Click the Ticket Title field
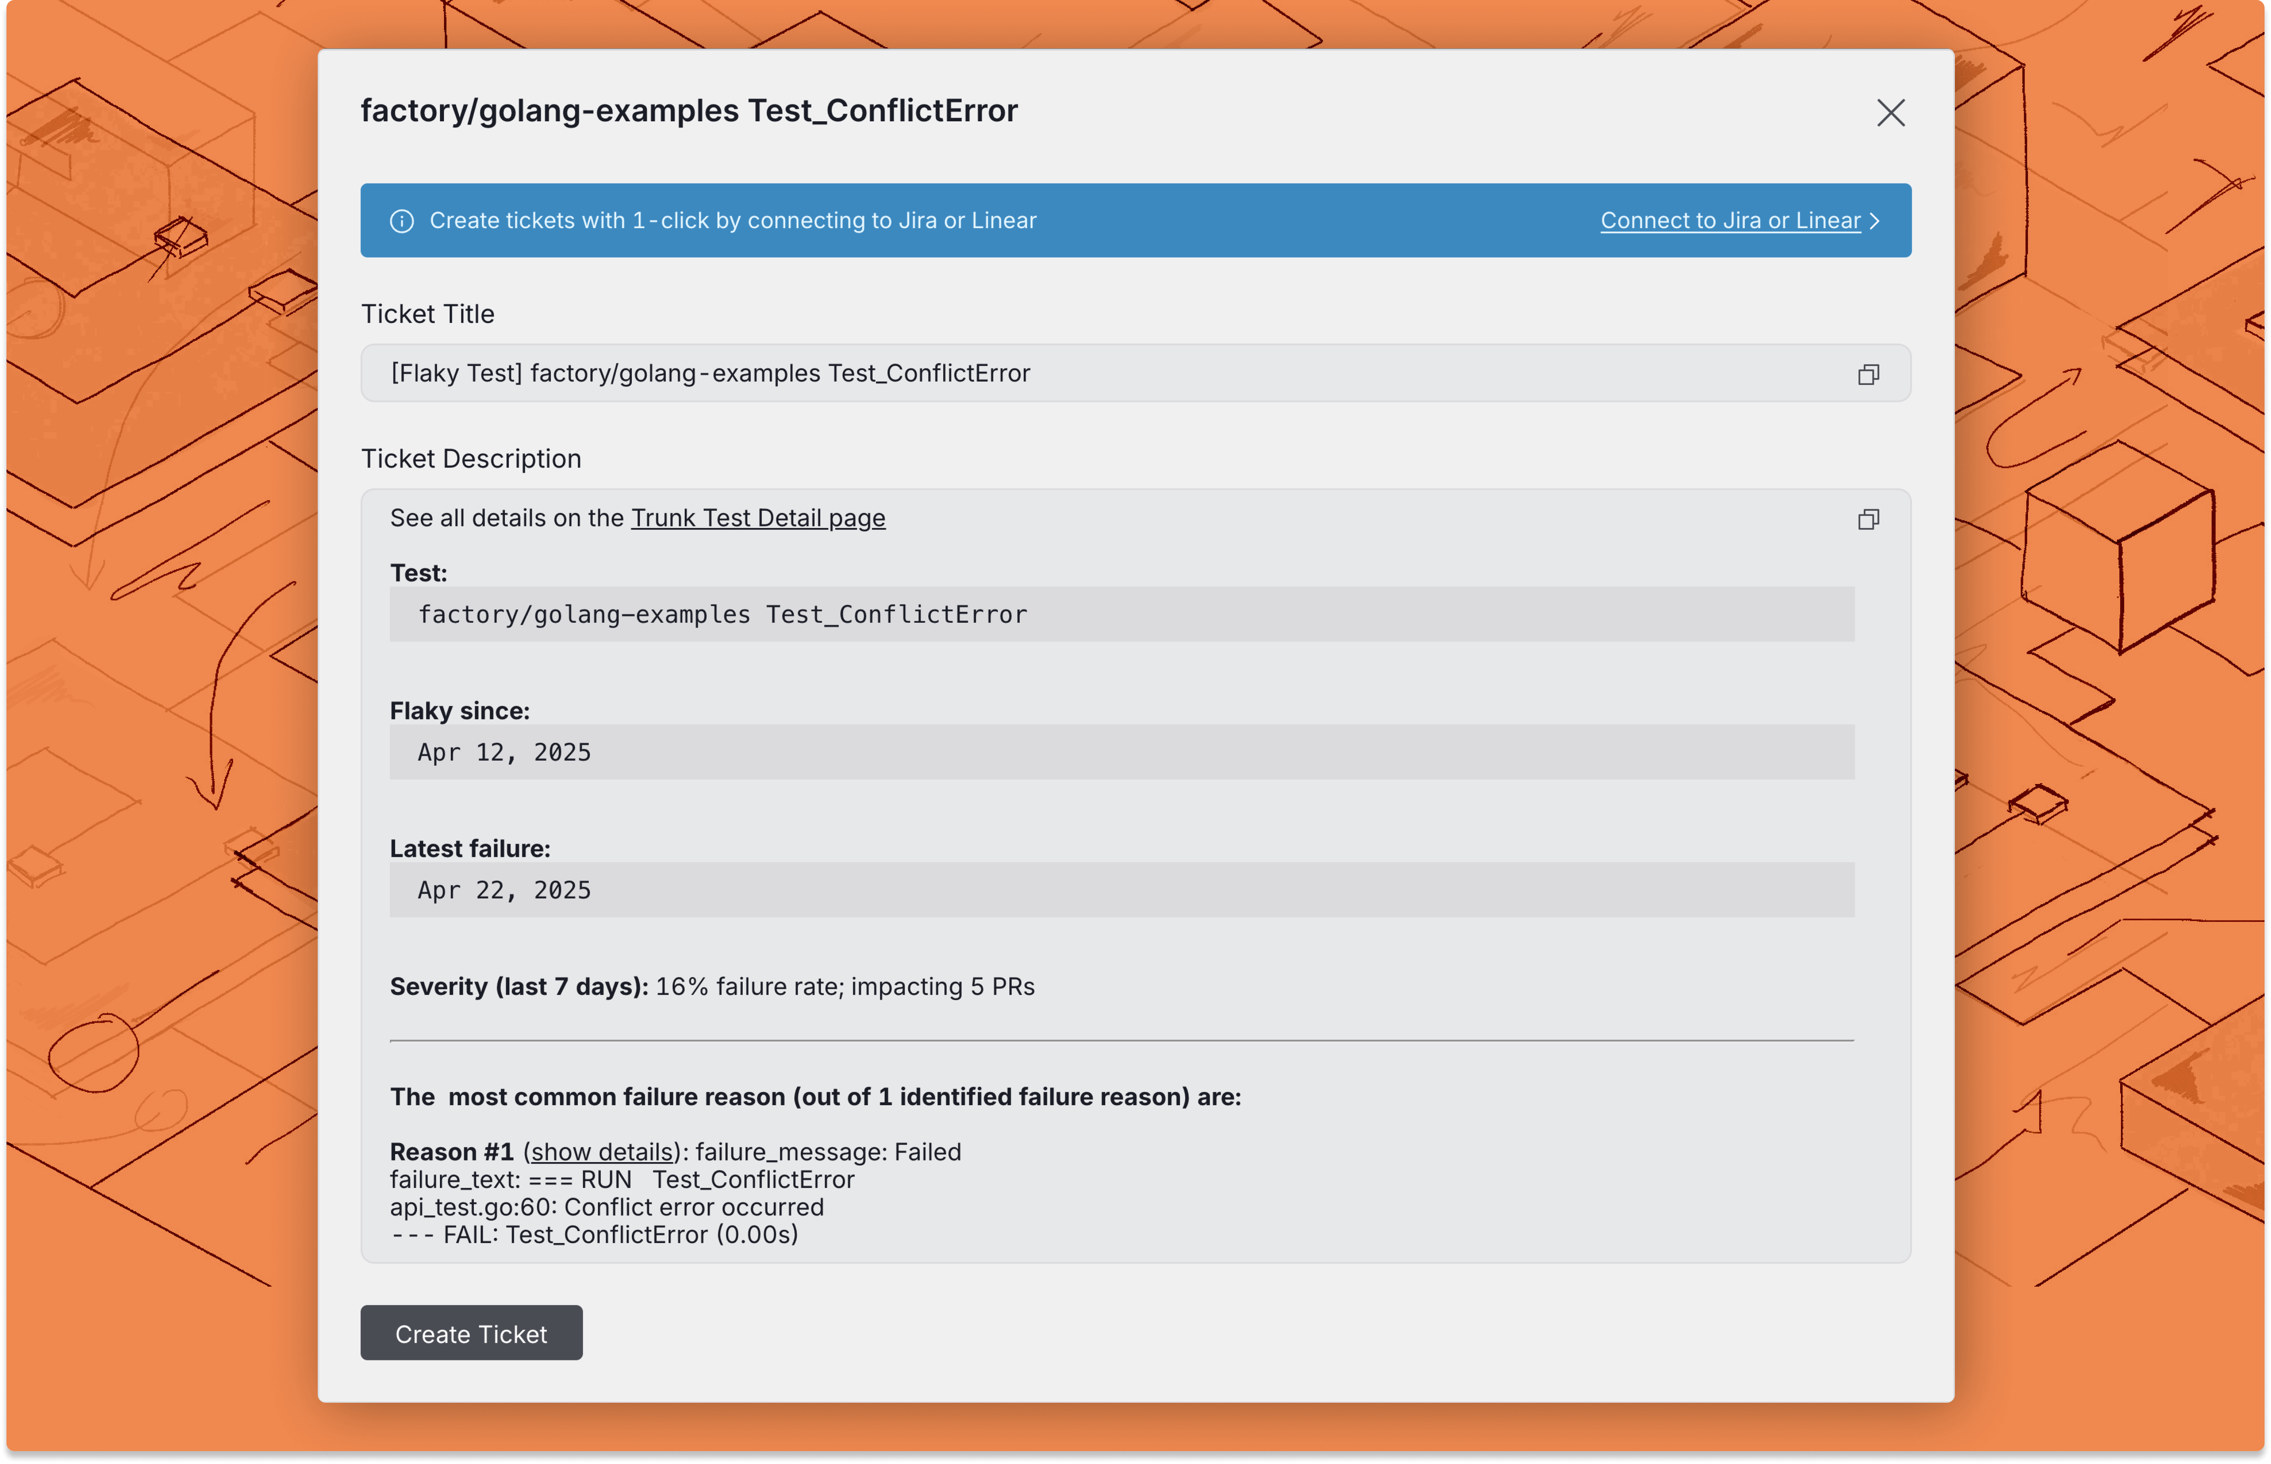Image resolution: width=2271 pixels, height=1464 pixels. [1135, 374]
